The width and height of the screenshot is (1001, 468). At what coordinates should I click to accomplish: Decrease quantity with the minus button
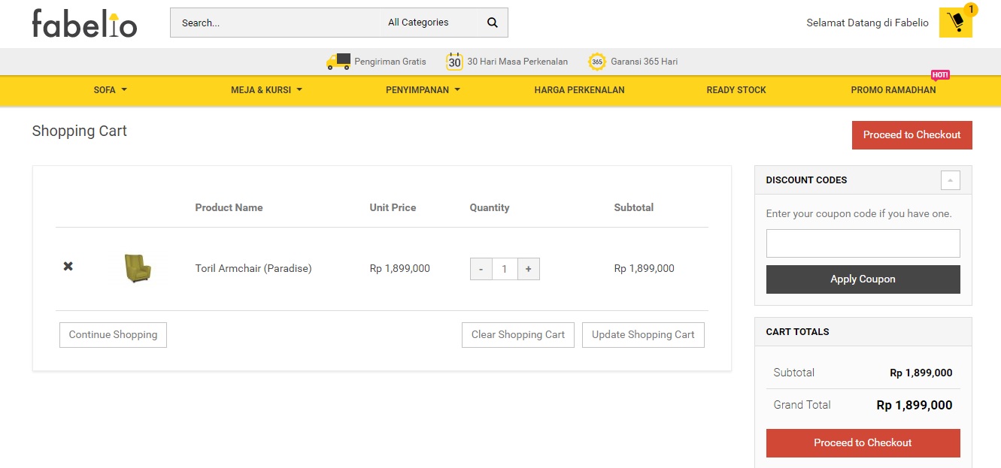(x=481, y=269)
